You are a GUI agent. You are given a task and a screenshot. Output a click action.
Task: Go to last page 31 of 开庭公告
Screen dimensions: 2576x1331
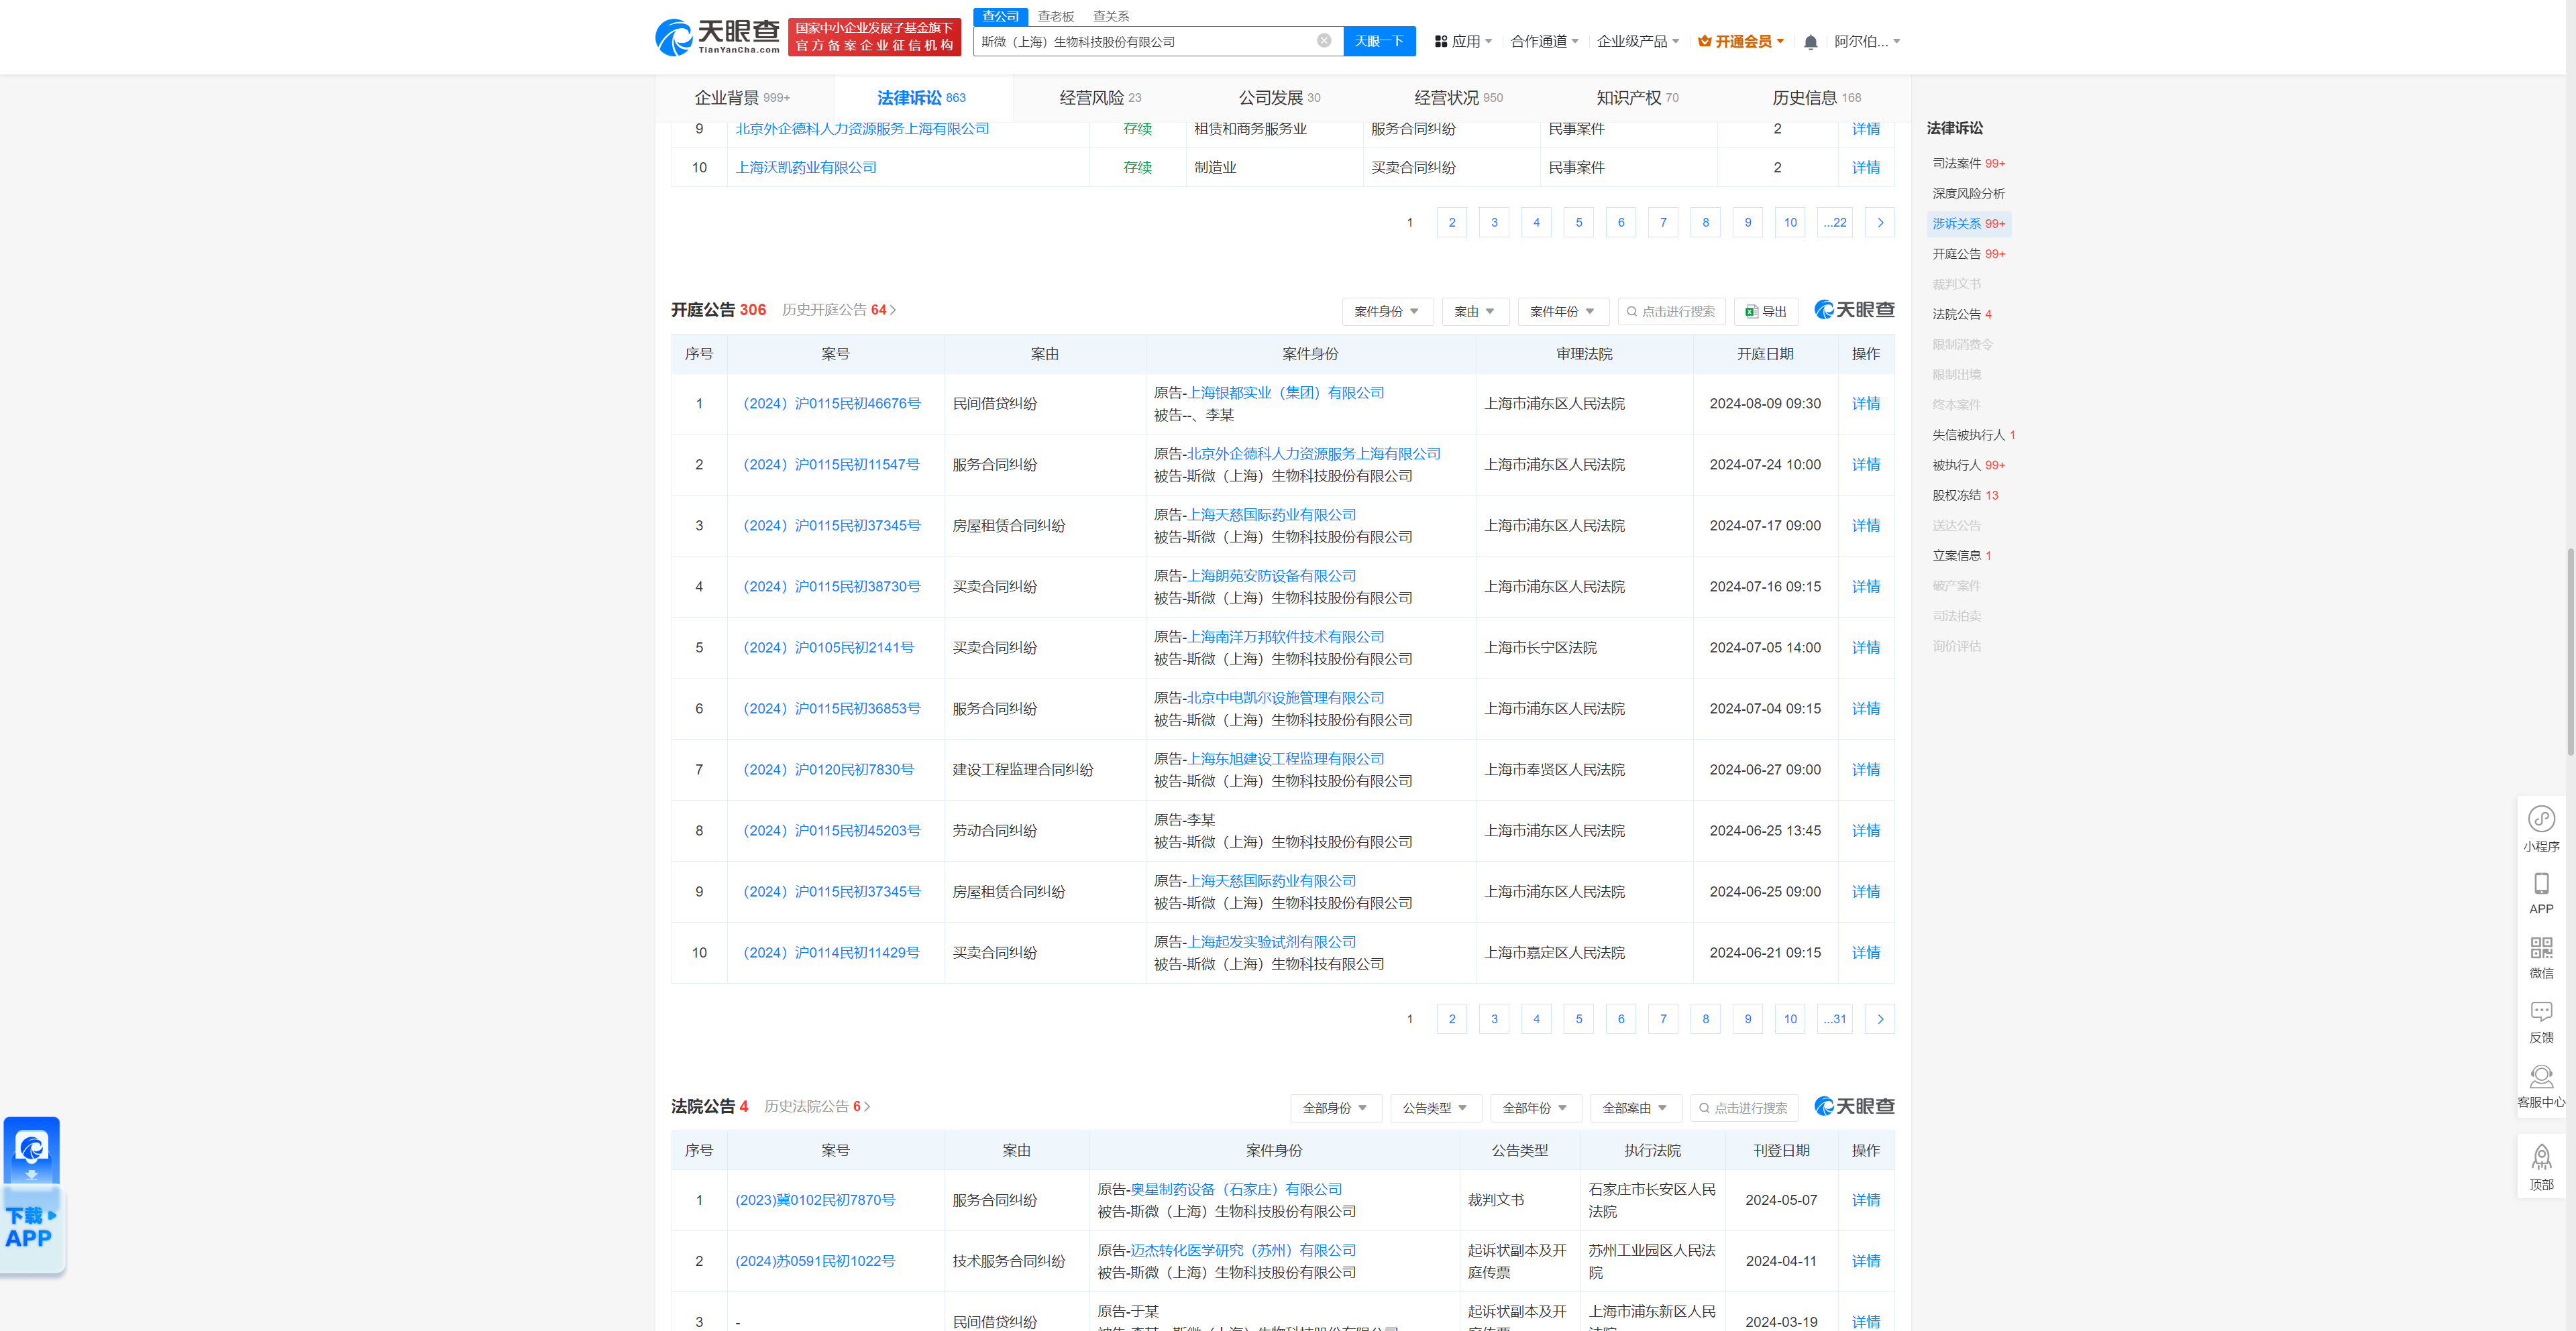[x=1834, y=1019]
